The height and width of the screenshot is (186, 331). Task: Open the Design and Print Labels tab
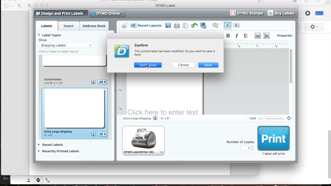pyautogui.click(x=61, y=13)
